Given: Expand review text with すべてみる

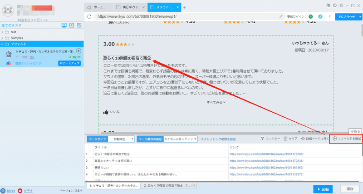Looking at the screenshot, I should (x=216, y=102).
